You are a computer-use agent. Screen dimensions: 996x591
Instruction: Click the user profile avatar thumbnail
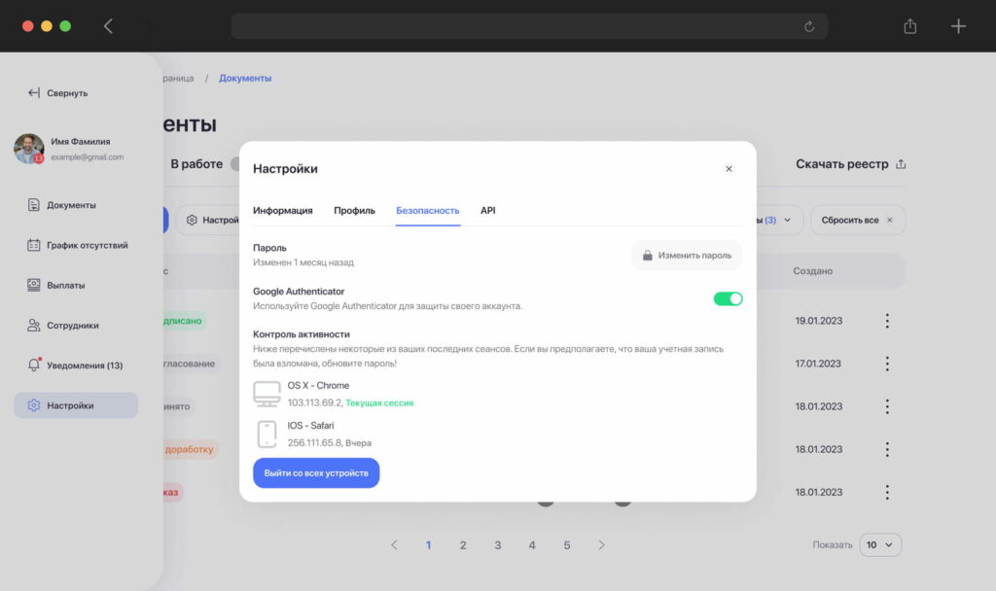click(x=29, y=148)
